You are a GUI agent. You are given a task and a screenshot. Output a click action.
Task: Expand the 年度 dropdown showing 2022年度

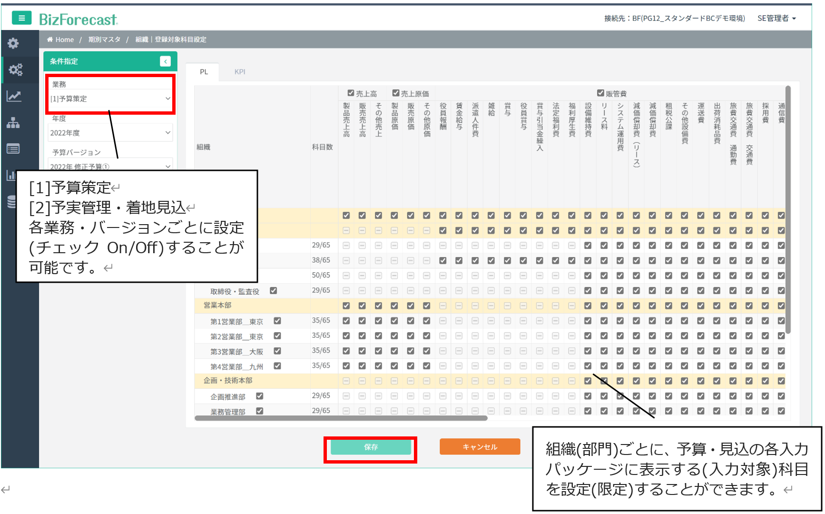110,133
